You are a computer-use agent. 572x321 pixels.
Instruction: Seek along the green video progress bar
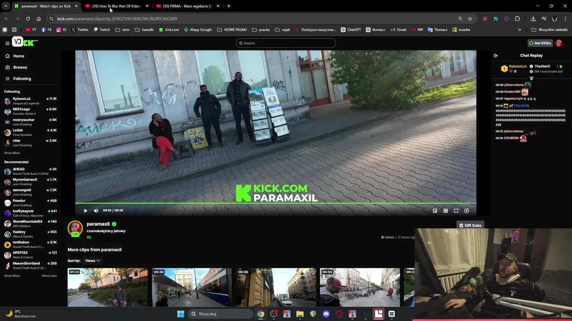coord(276,204)
